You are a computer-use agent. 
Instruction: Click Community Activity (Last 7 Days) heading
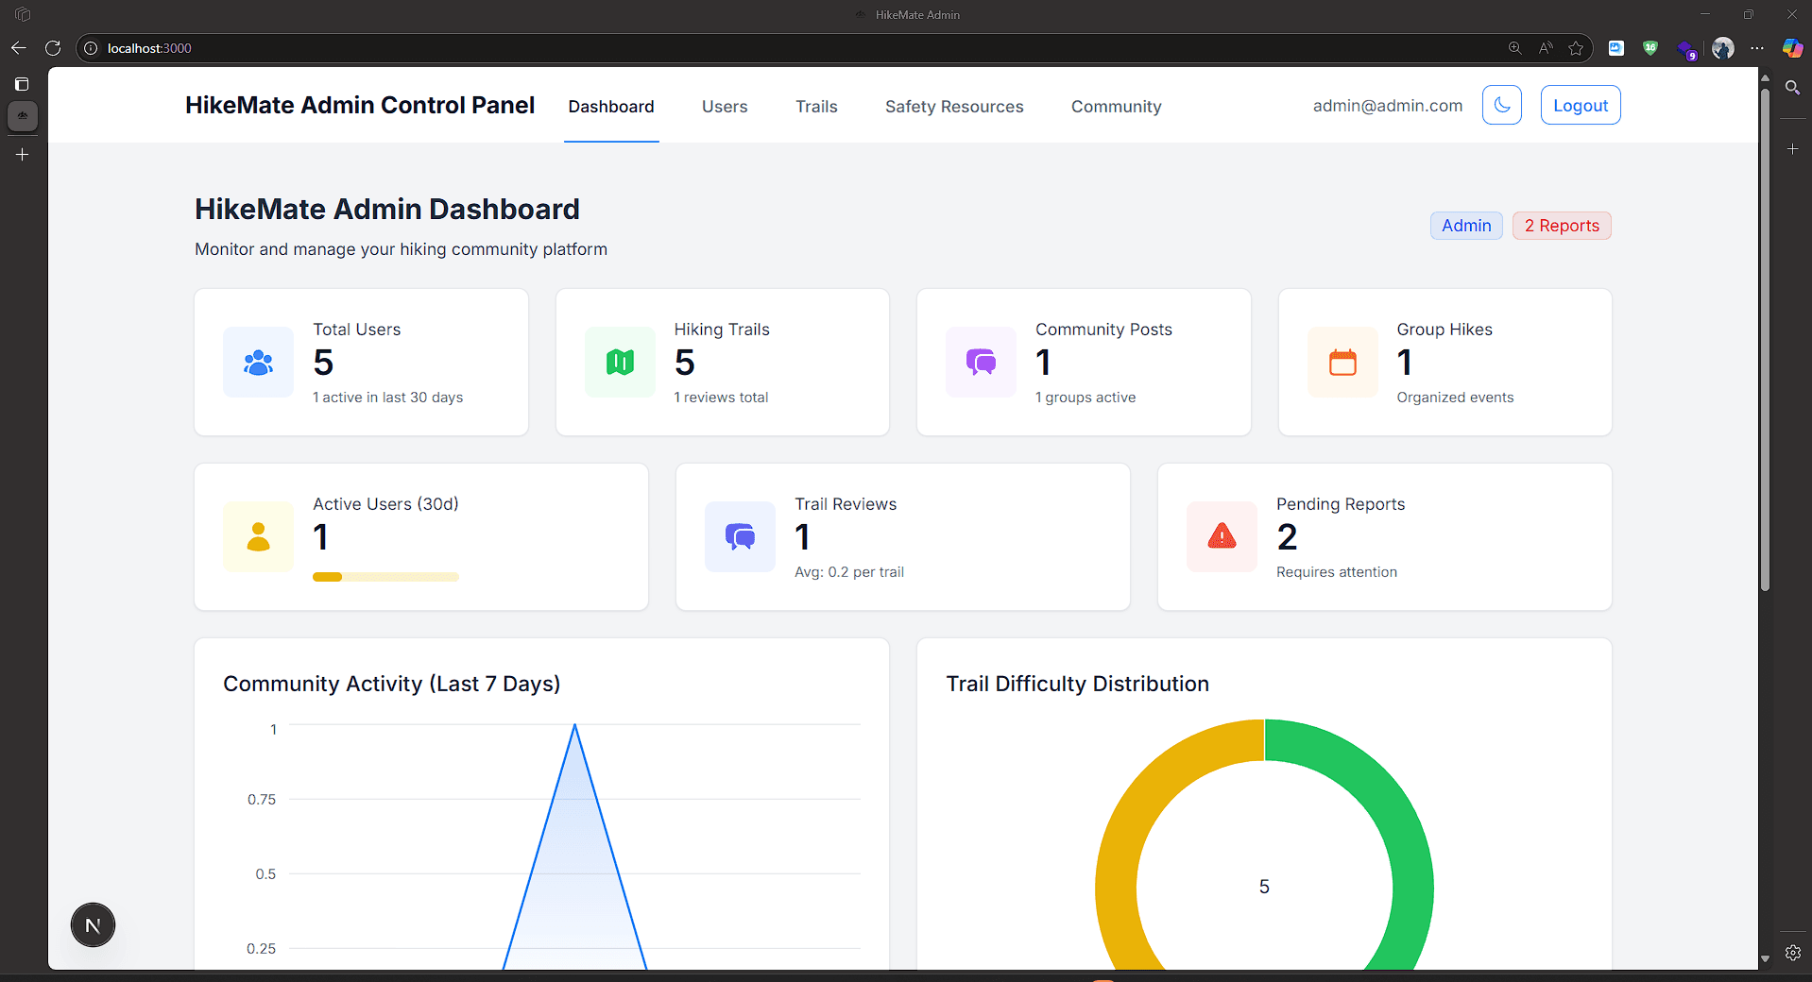(x=392, y=684)
